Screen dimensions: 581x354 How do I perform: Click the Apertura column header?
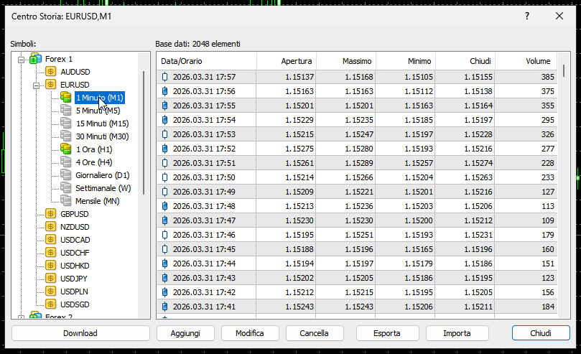tap(287, 61)
